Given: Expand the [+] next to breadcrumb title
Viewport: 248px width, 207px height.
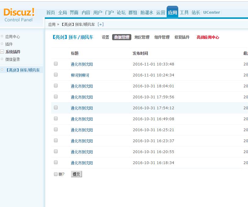Looking at the screenshot, I should pyautogui.click(x=100, y=24).
